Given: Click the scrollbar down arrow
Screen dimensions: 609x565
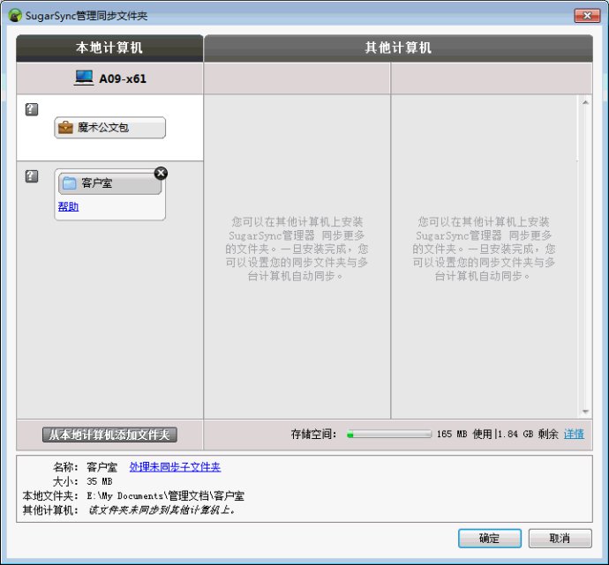Looking at the screenshot, I should click(x=585, y=412).
